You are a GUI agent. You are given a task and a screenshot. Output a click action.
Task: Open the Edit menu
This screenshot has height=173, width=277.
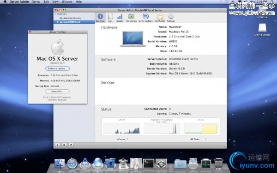click(46, 2)
